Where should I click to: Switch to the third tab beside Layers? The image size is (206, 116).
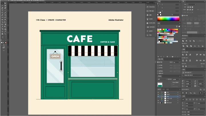tap(167, 89)
